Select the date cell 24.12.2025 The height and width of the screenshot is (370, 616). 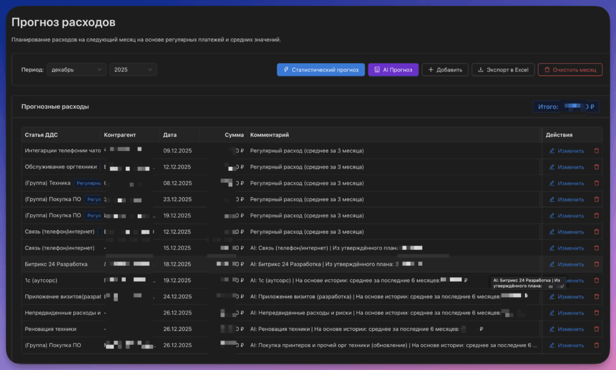click(x=177, y=297)
